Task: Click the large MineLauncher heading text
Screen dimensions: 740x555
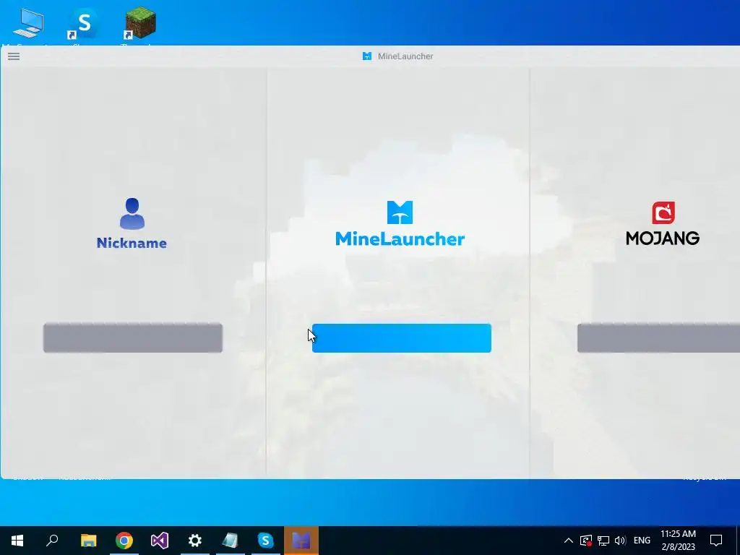Action: click(400, 238)
